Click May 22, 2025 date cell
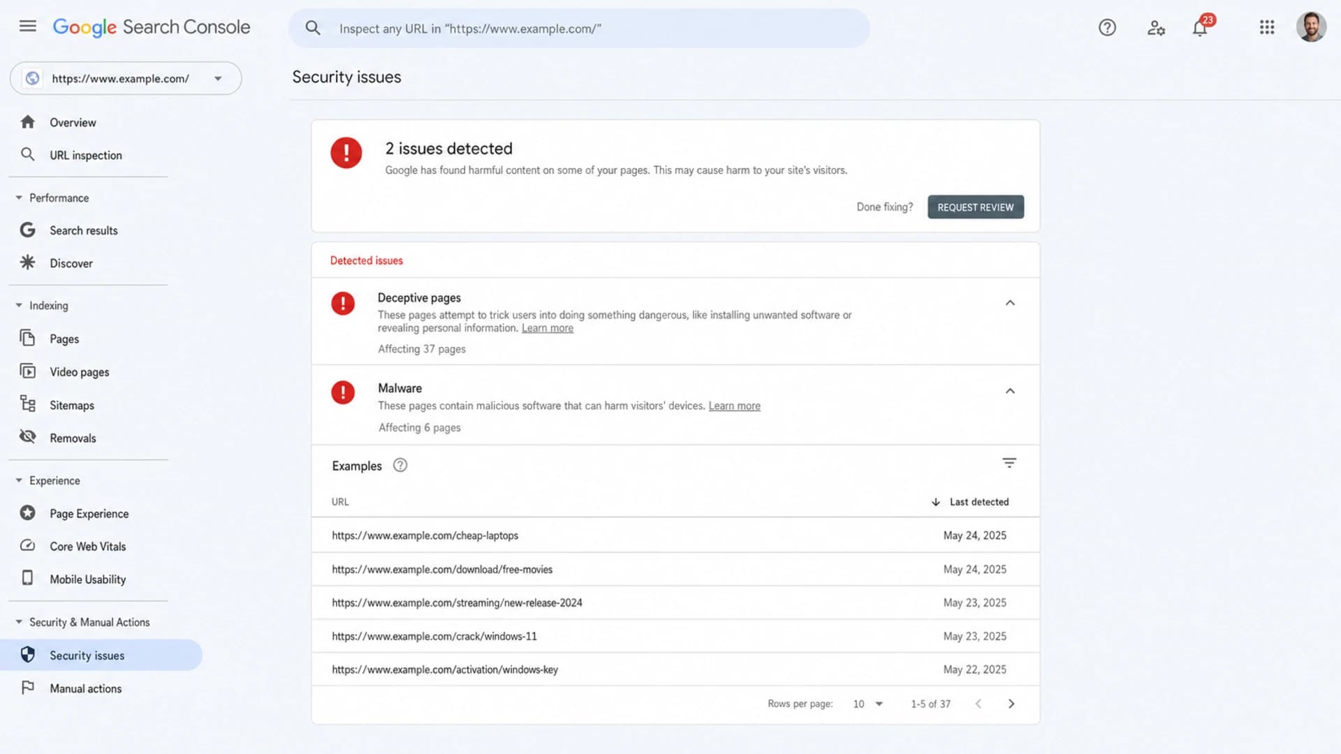1341x754 pixels. (x=975, y=670)
